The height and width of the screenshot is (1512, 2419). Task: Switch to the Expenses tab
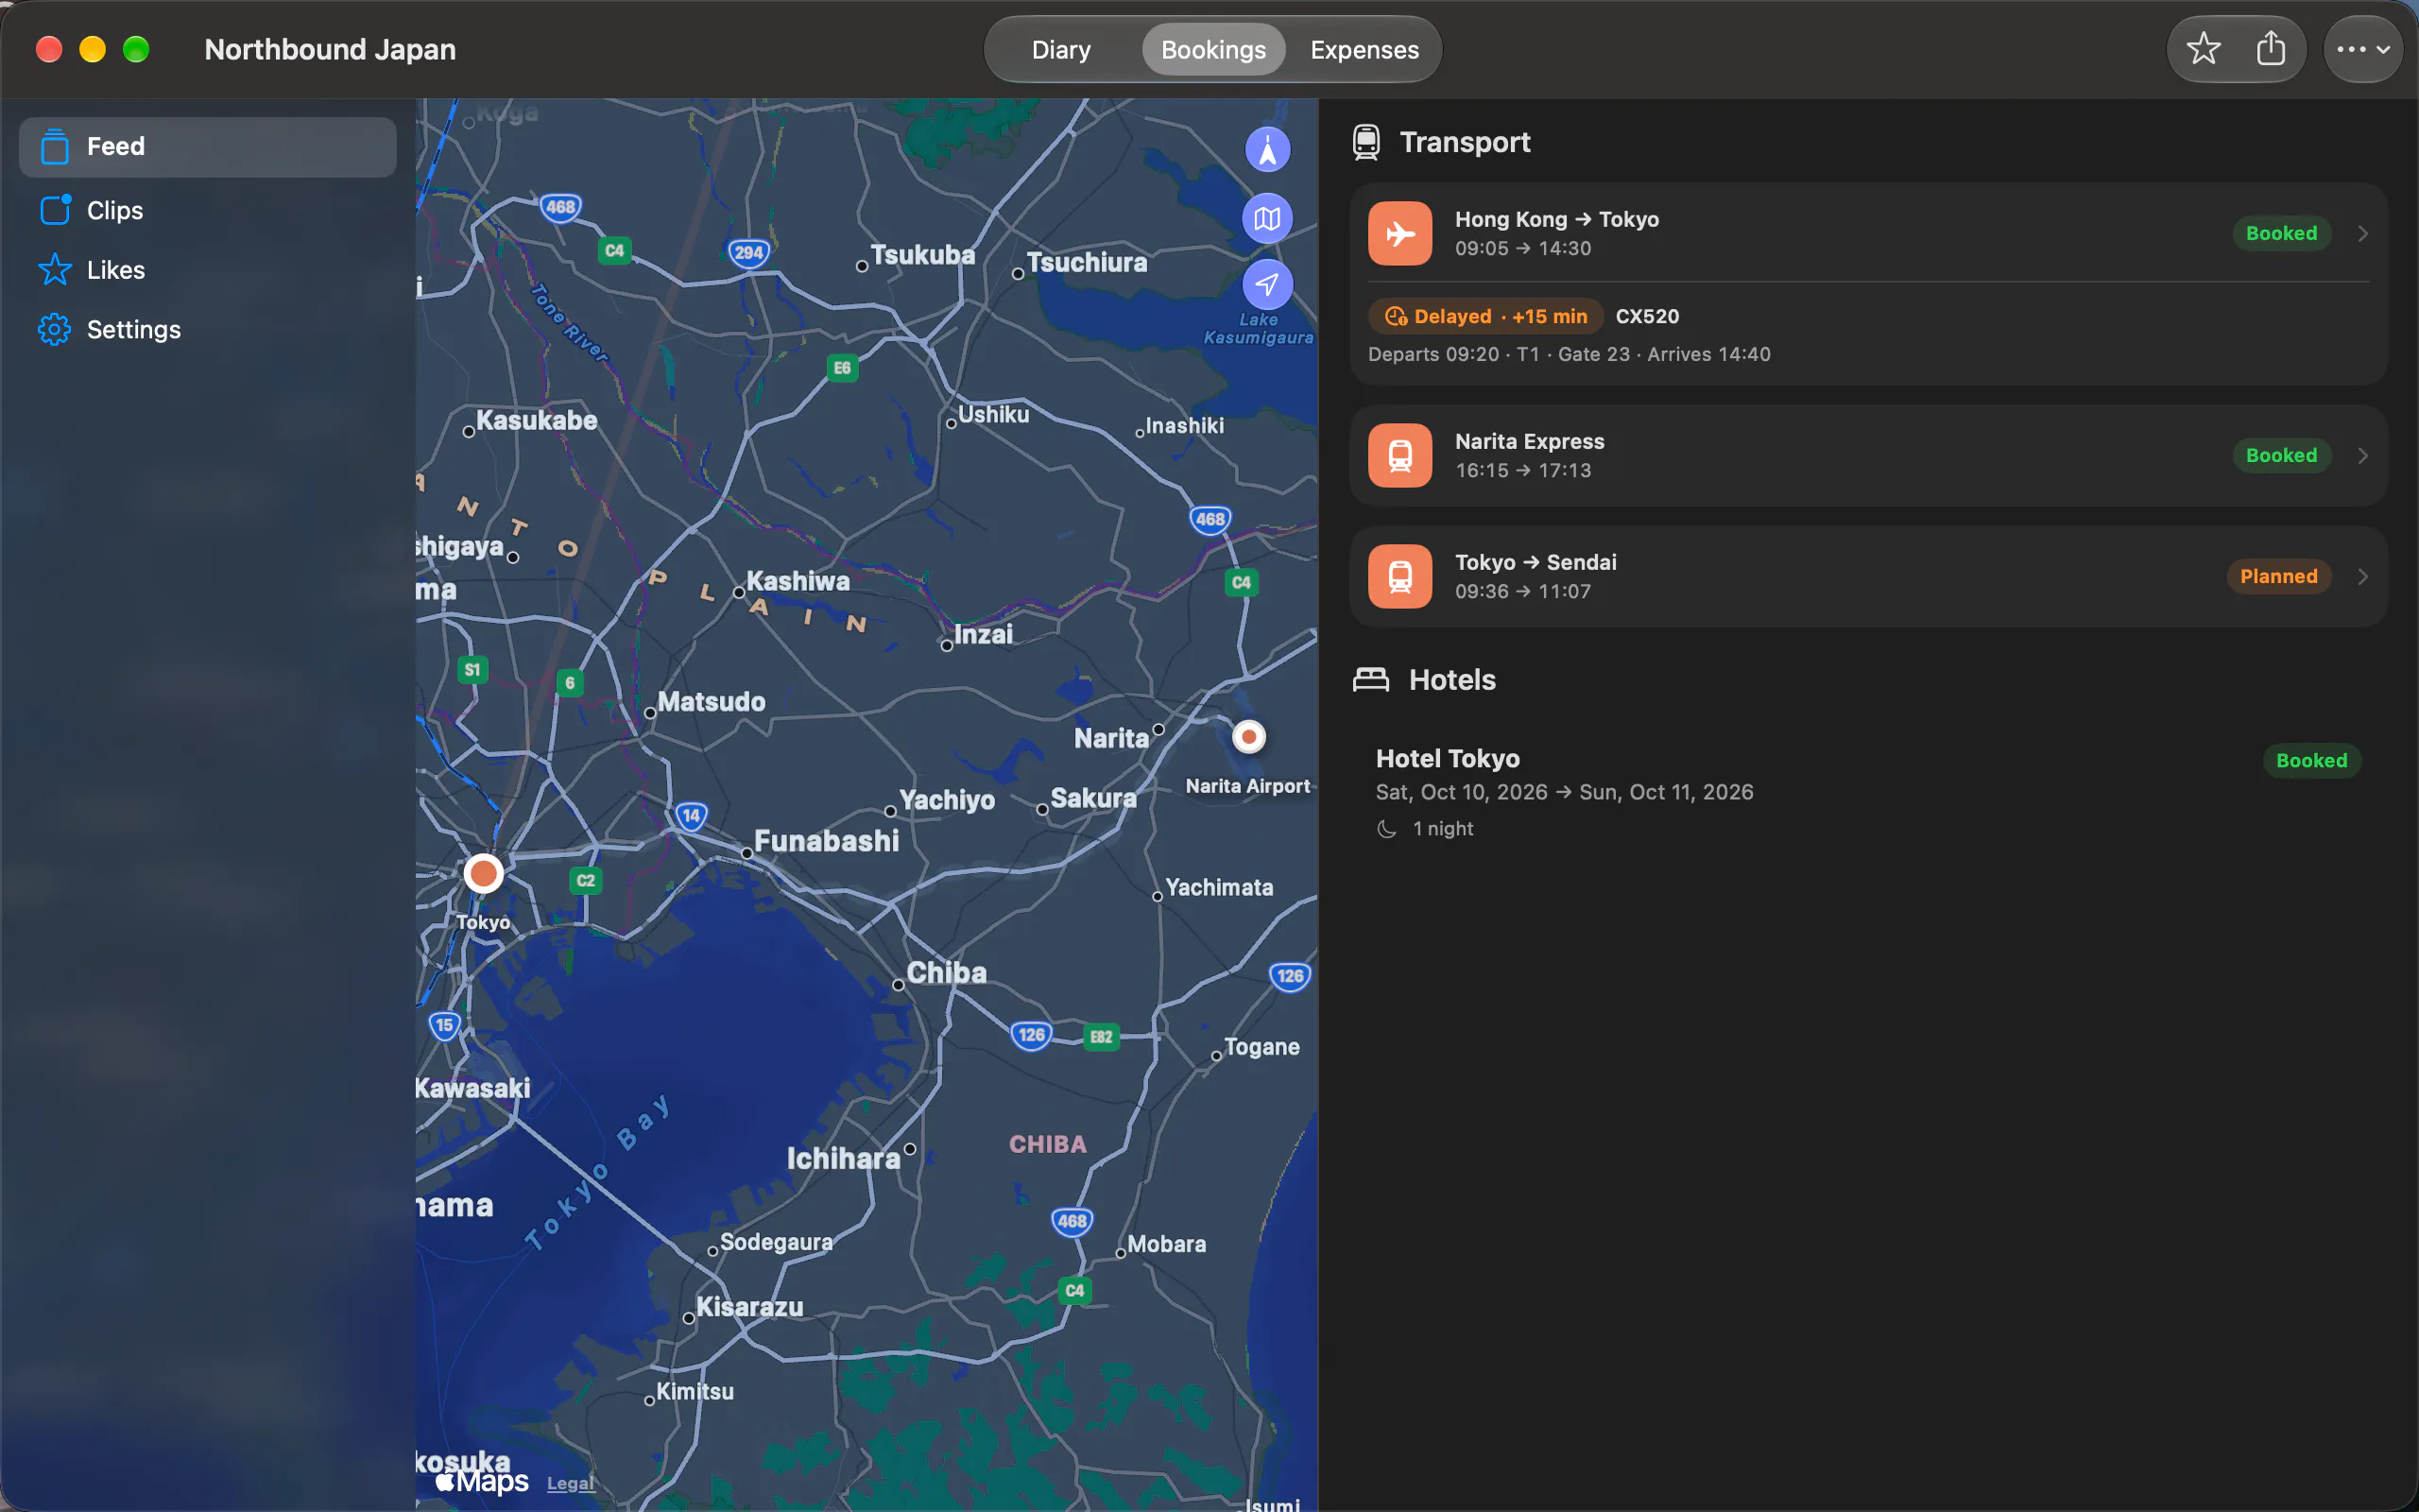[1364, 49]
